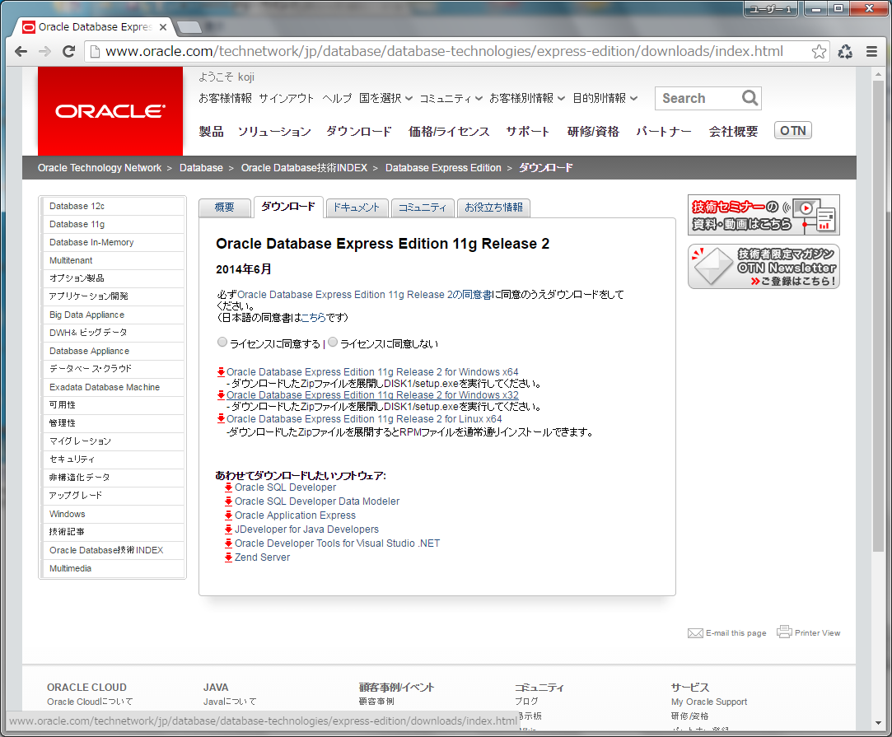
Task: Open OTN Newsletter banner
Action: 764,267
